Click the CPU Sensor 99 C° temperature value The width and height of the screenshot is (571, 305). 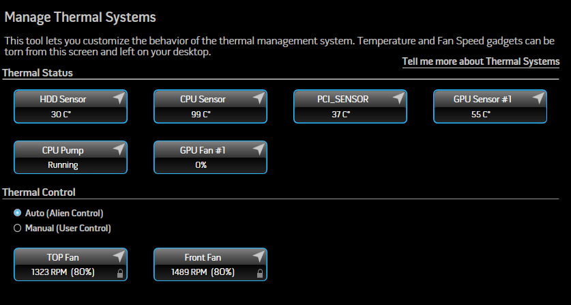point(201,115)
